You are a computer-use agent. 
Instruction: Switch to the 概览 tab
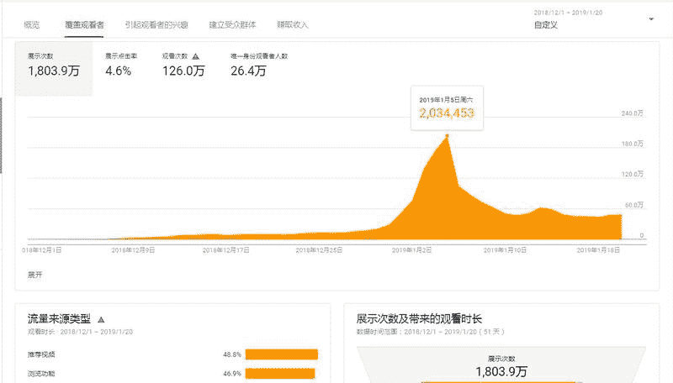click(x=33, y=24)
